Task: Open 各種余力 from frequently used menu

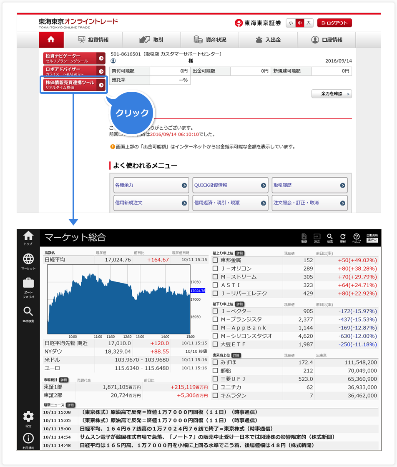Action: pos(151,185)
